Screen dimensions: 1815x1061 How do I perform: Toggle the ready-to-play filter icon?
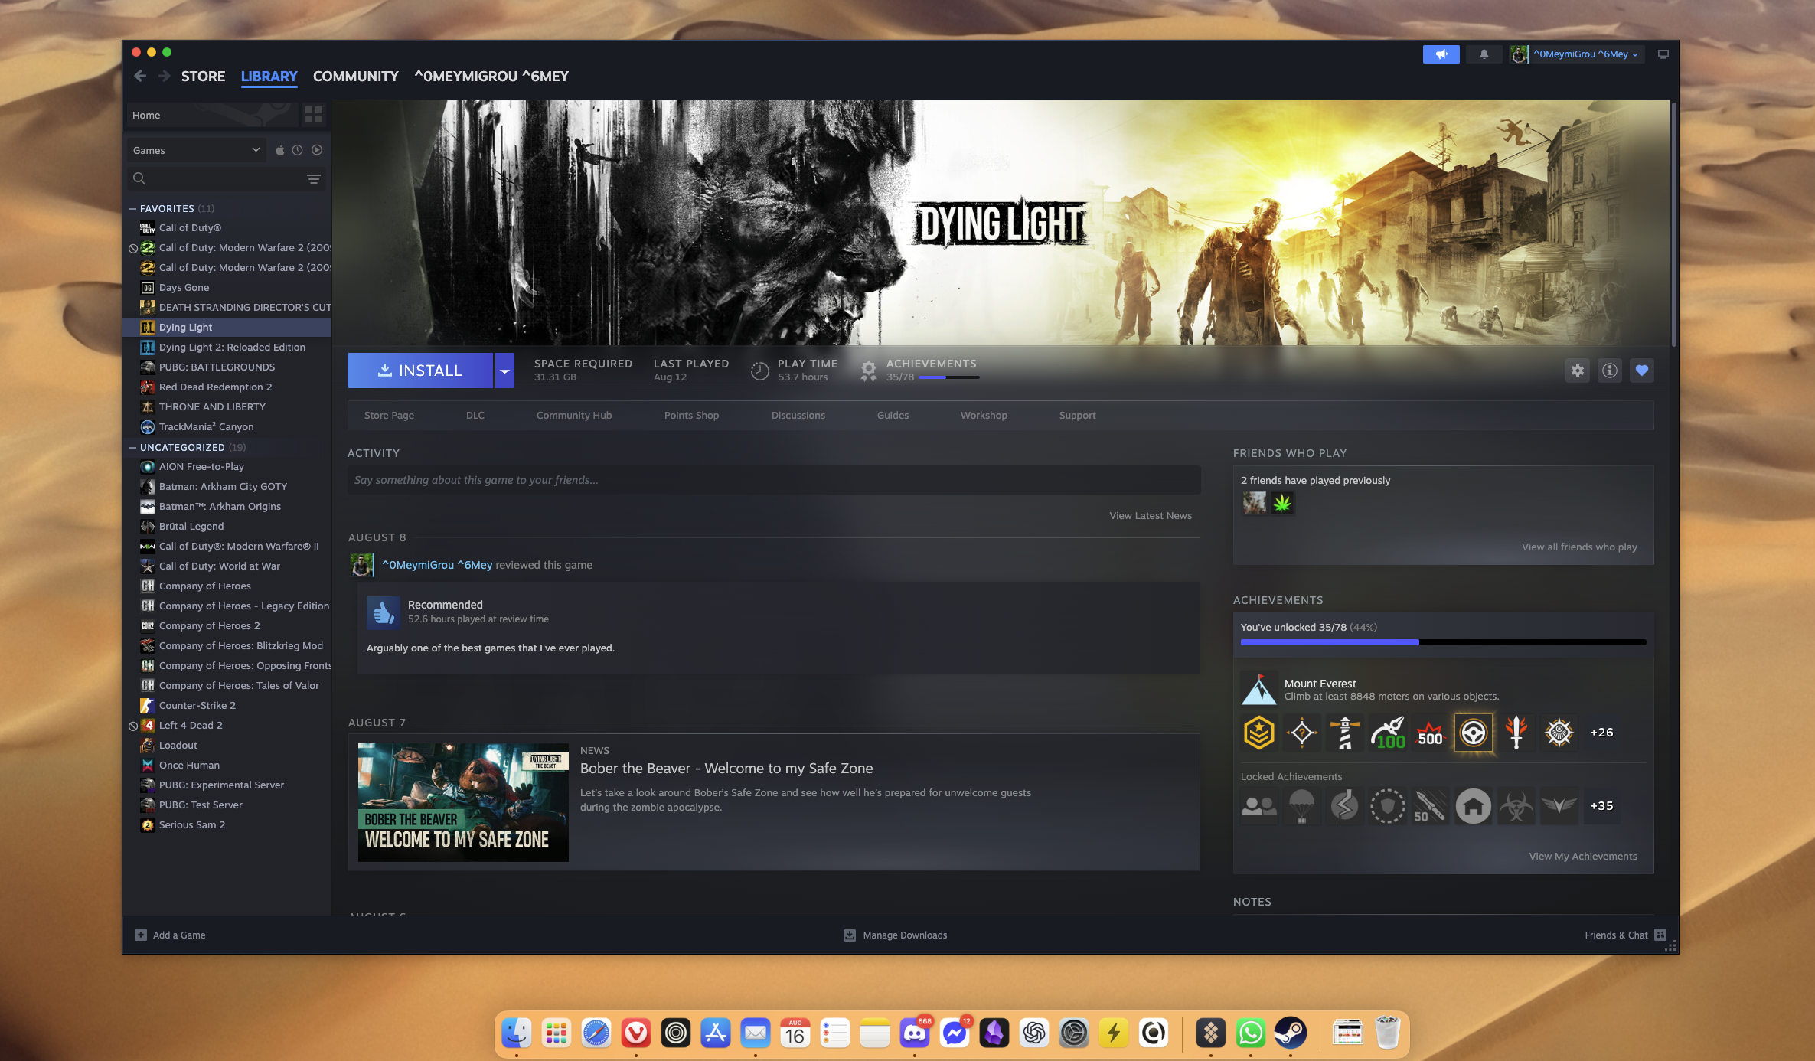pyautogui.click(x=317, y=150)
